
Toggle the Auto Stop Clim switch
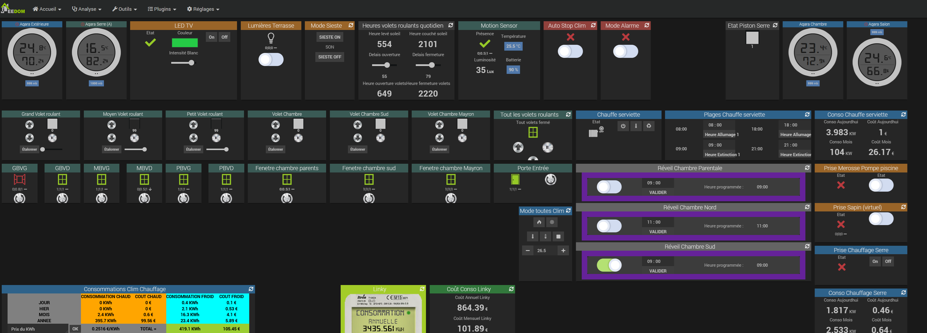[x=570, y=51]
